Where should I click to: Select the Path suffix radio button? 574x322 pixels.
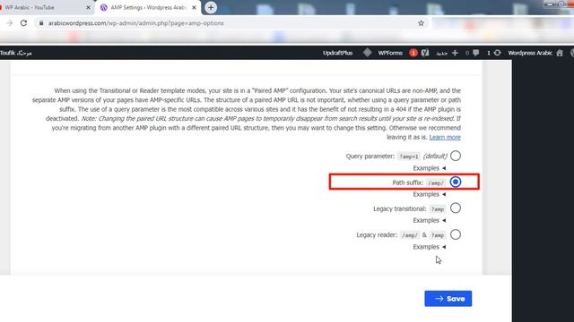pyautogui.click(x=456, y=182)
